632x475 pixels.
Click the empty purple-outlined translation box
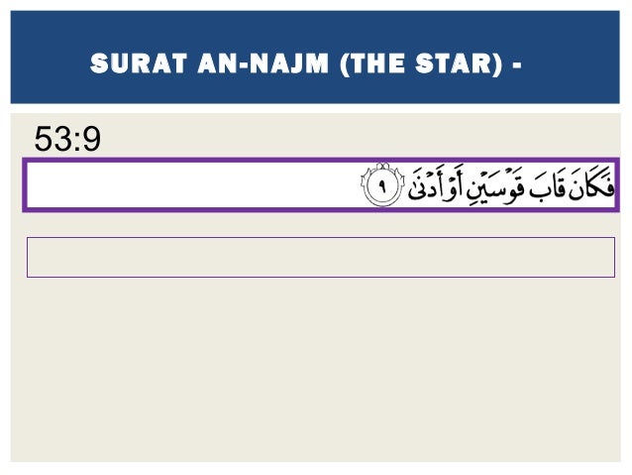(321, 258)
